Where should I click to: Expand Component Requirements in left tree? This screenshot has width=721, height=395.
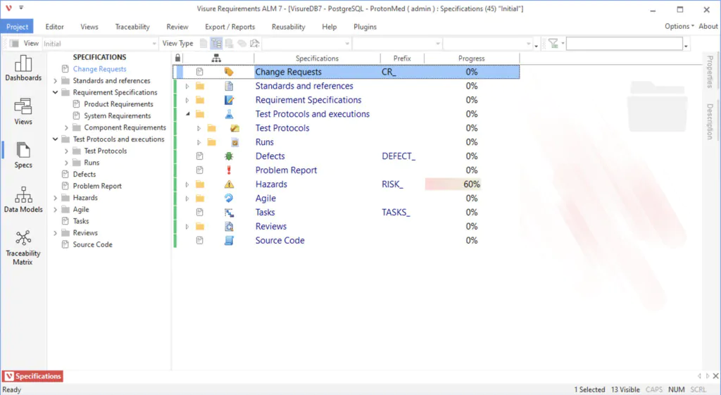[x=66, y=127]
